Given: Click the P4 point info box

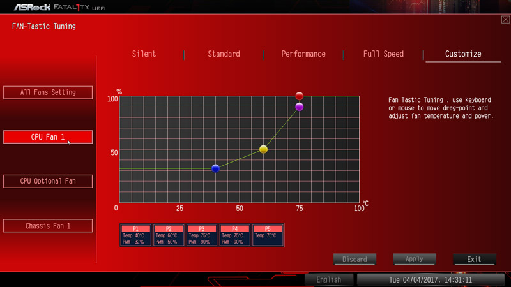Looking at the screenshot, I should point(234,235).
